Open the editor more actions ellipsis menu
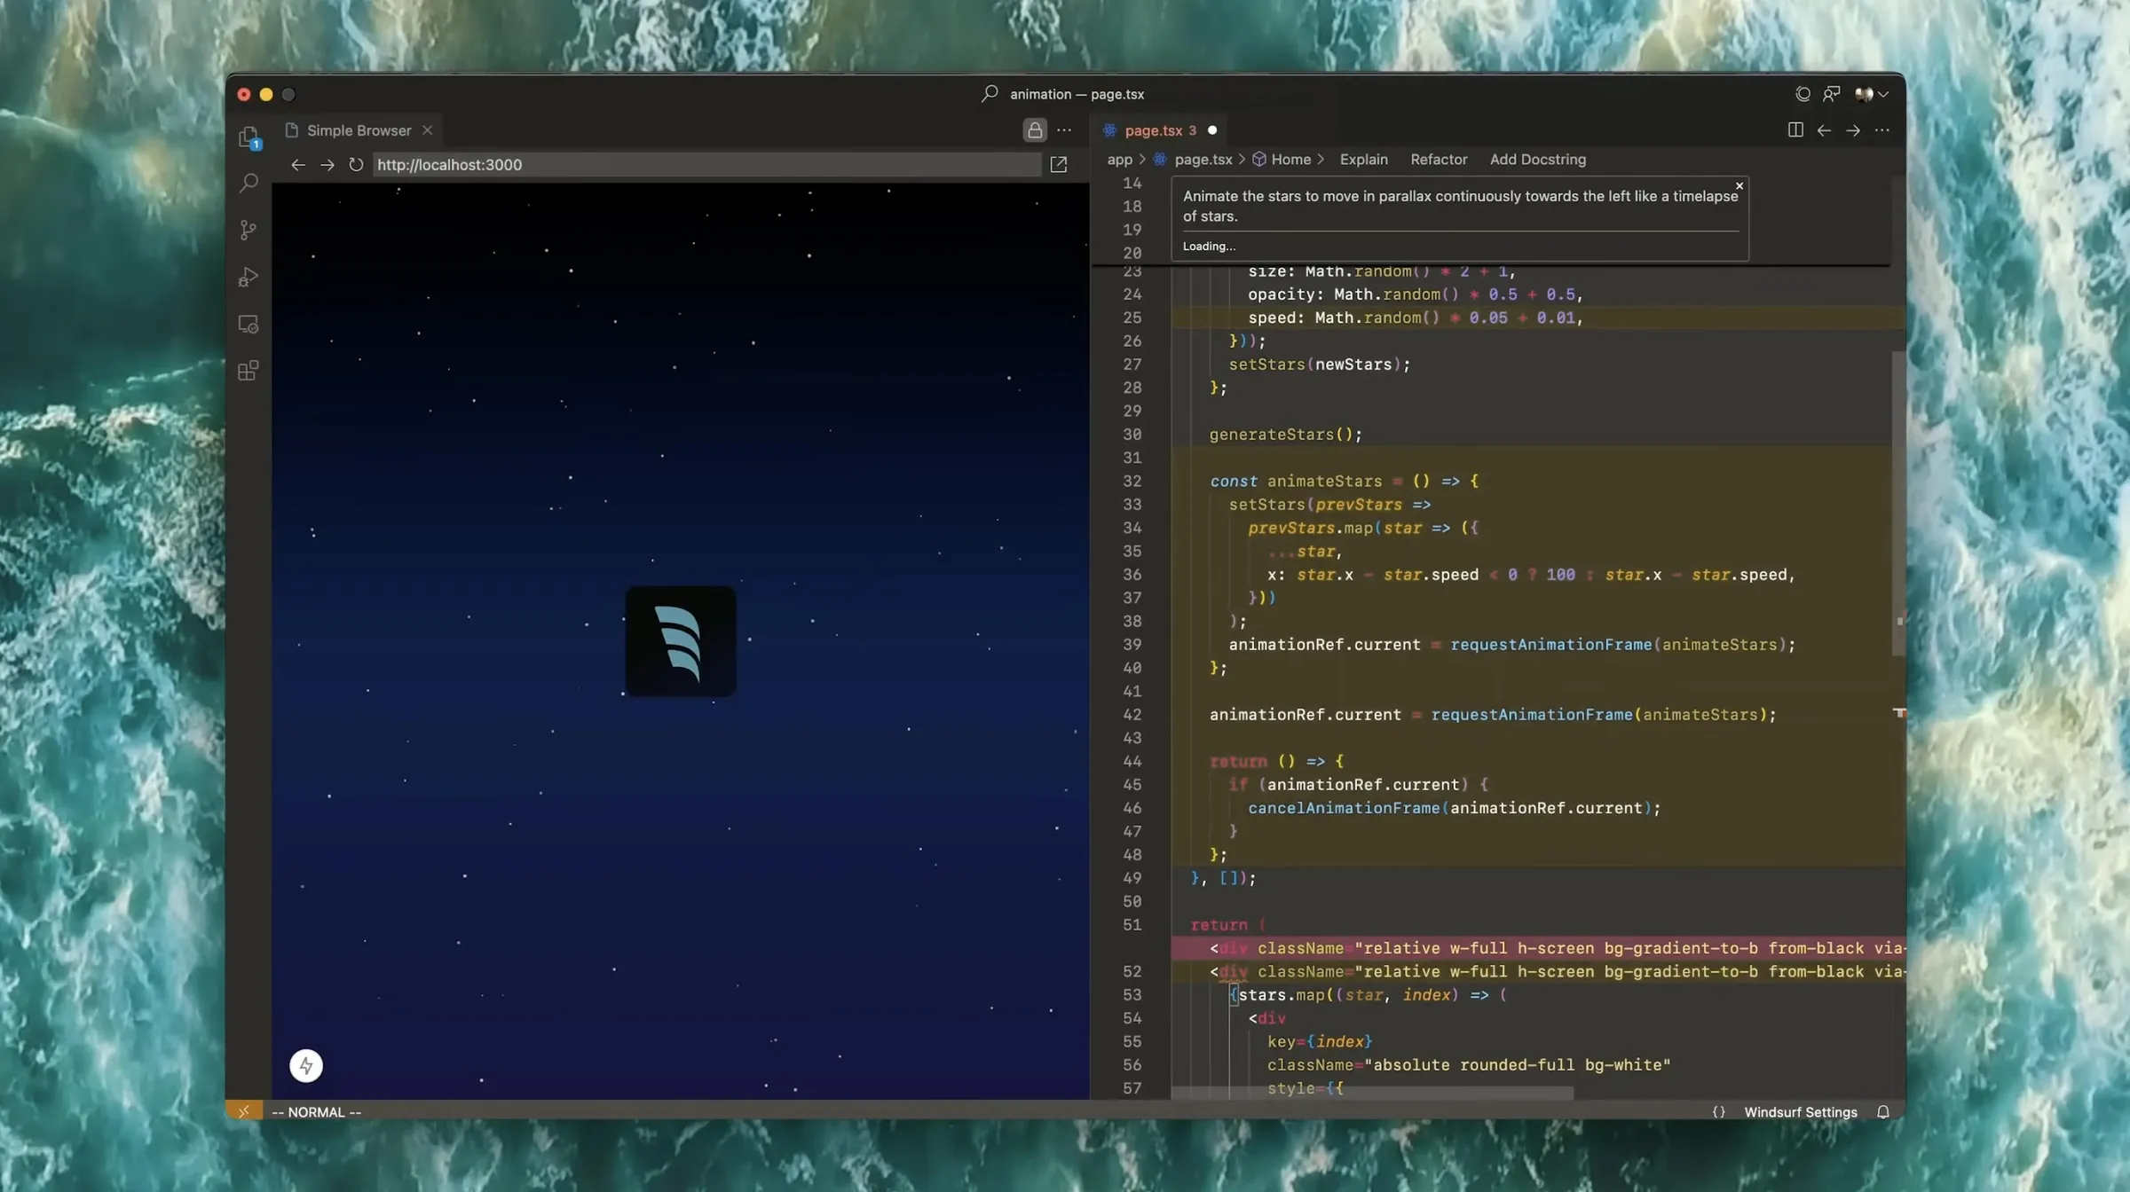 click(1883, 129)
